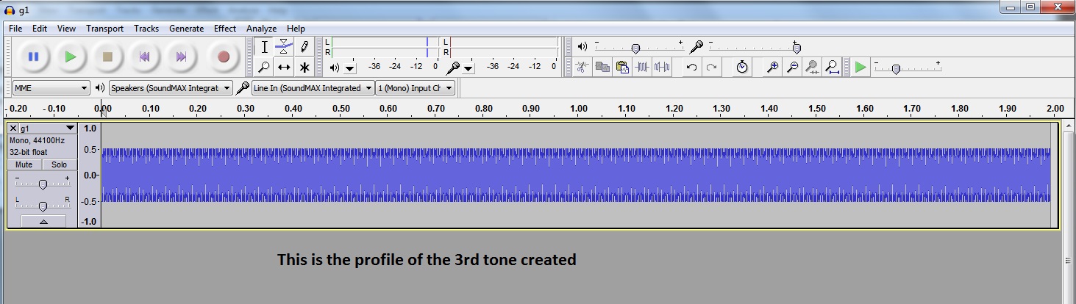Image resolution: width=1076 pixels, height=304 pixels.
Task: Expand the Speakers output device dropdown
Action: pyautogui.click(x=170, y=88)
